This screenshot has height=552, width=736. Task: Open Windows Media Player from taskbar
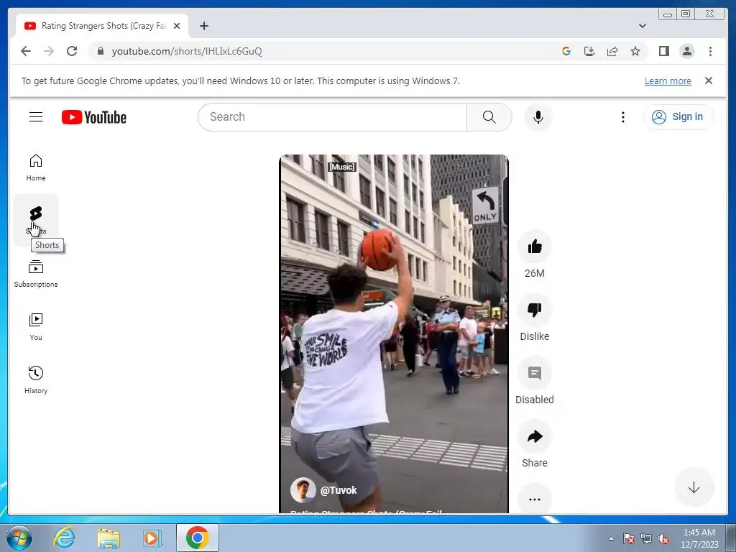click(x=152, y=538)
